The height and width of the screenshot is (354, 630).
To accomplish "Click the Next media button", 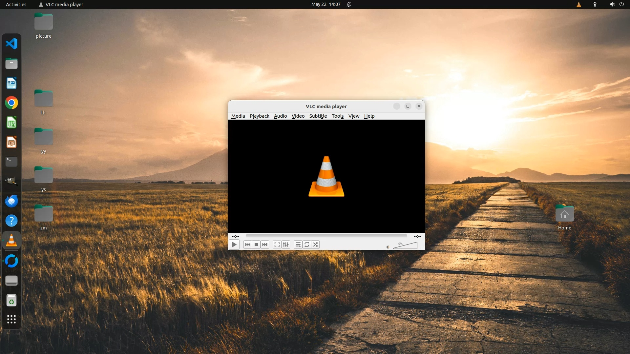I will [265, 245].
